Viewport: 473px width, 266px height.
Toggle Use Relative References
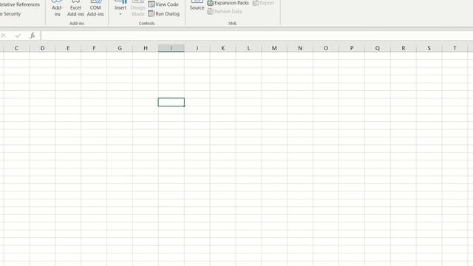20,4
